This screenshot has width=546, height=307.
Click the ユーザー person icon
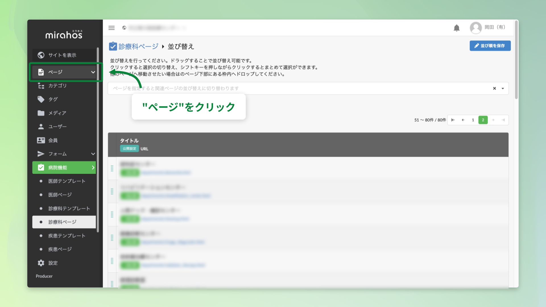(x=41, y=126)
